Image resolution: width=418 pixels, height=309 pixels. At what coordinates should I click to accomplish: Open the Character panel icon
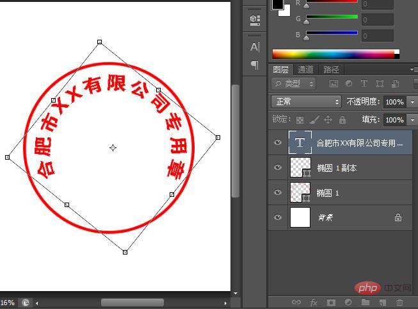click(255, 47)
